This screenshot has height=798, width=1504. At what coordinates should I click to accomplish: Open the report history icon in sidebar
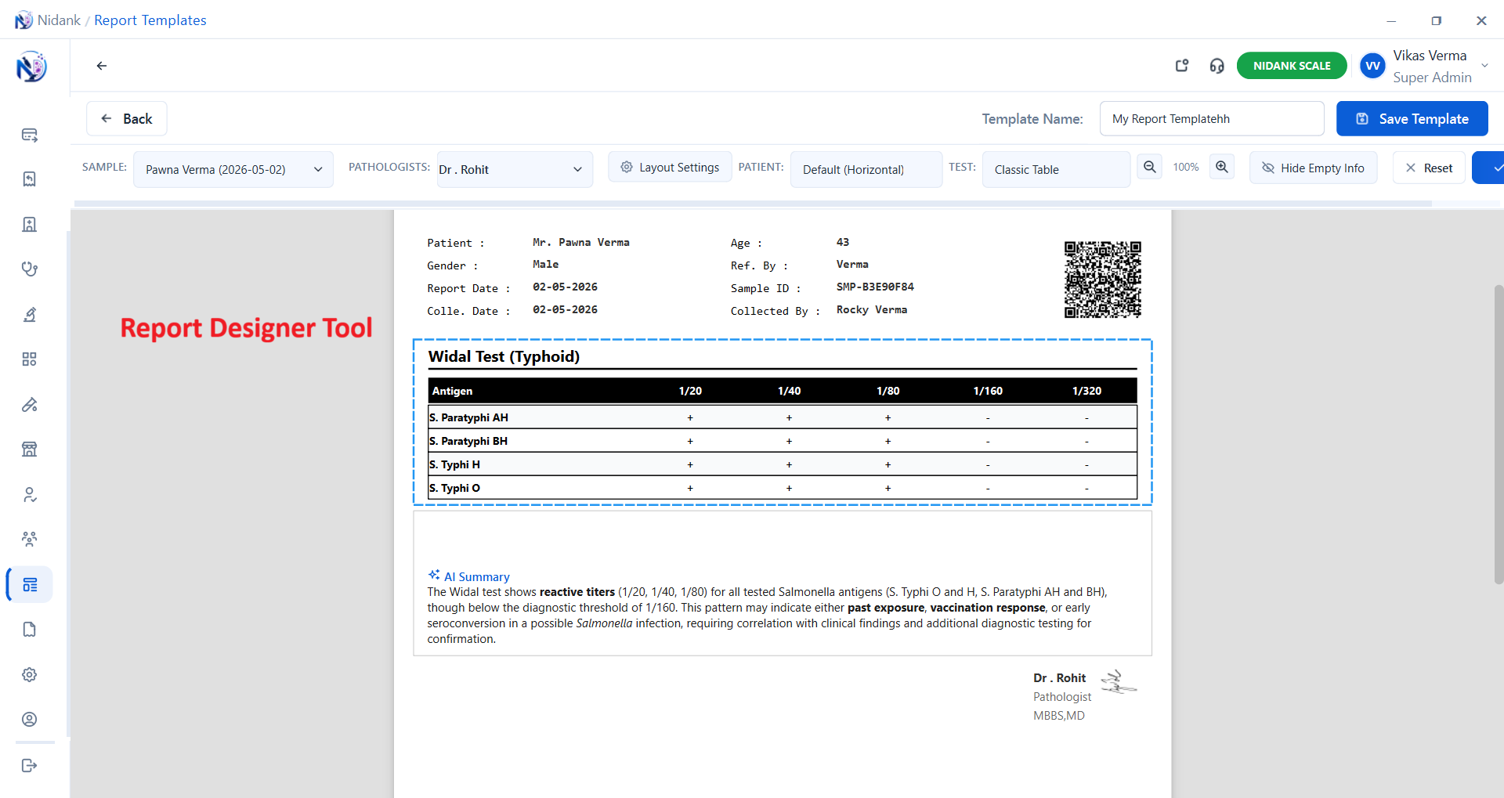click(x=30, y=179)
